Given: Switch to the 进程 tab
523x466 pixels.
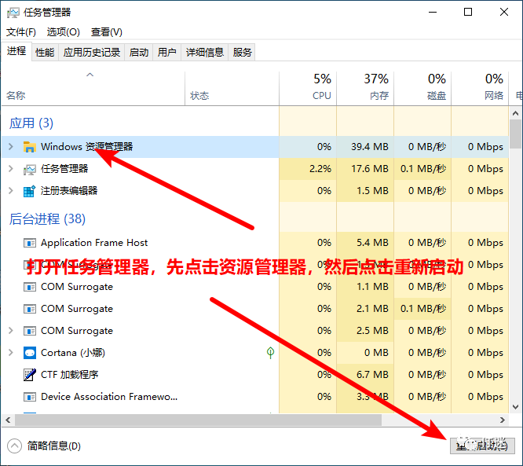Looking at the screenshot, I should pyautogui.click(x=16, y=51).
